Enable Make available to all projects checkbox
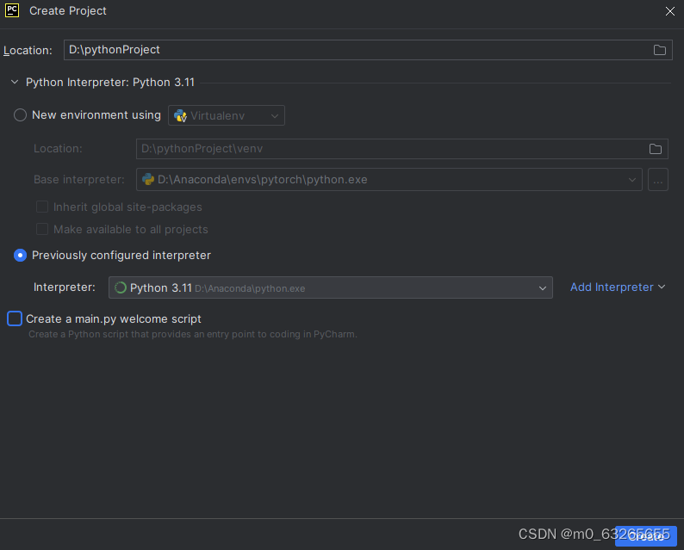 coord(42,229)
